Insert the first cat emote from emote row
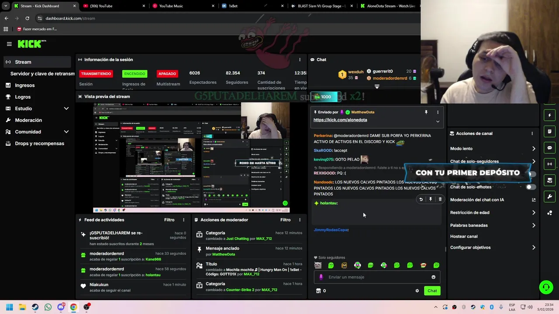Screen dimensions: 559x314 (x=318, y=265)
